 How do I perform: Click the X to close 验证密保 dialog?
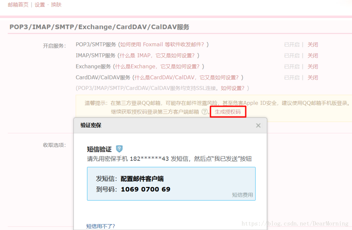coord(258,125)
